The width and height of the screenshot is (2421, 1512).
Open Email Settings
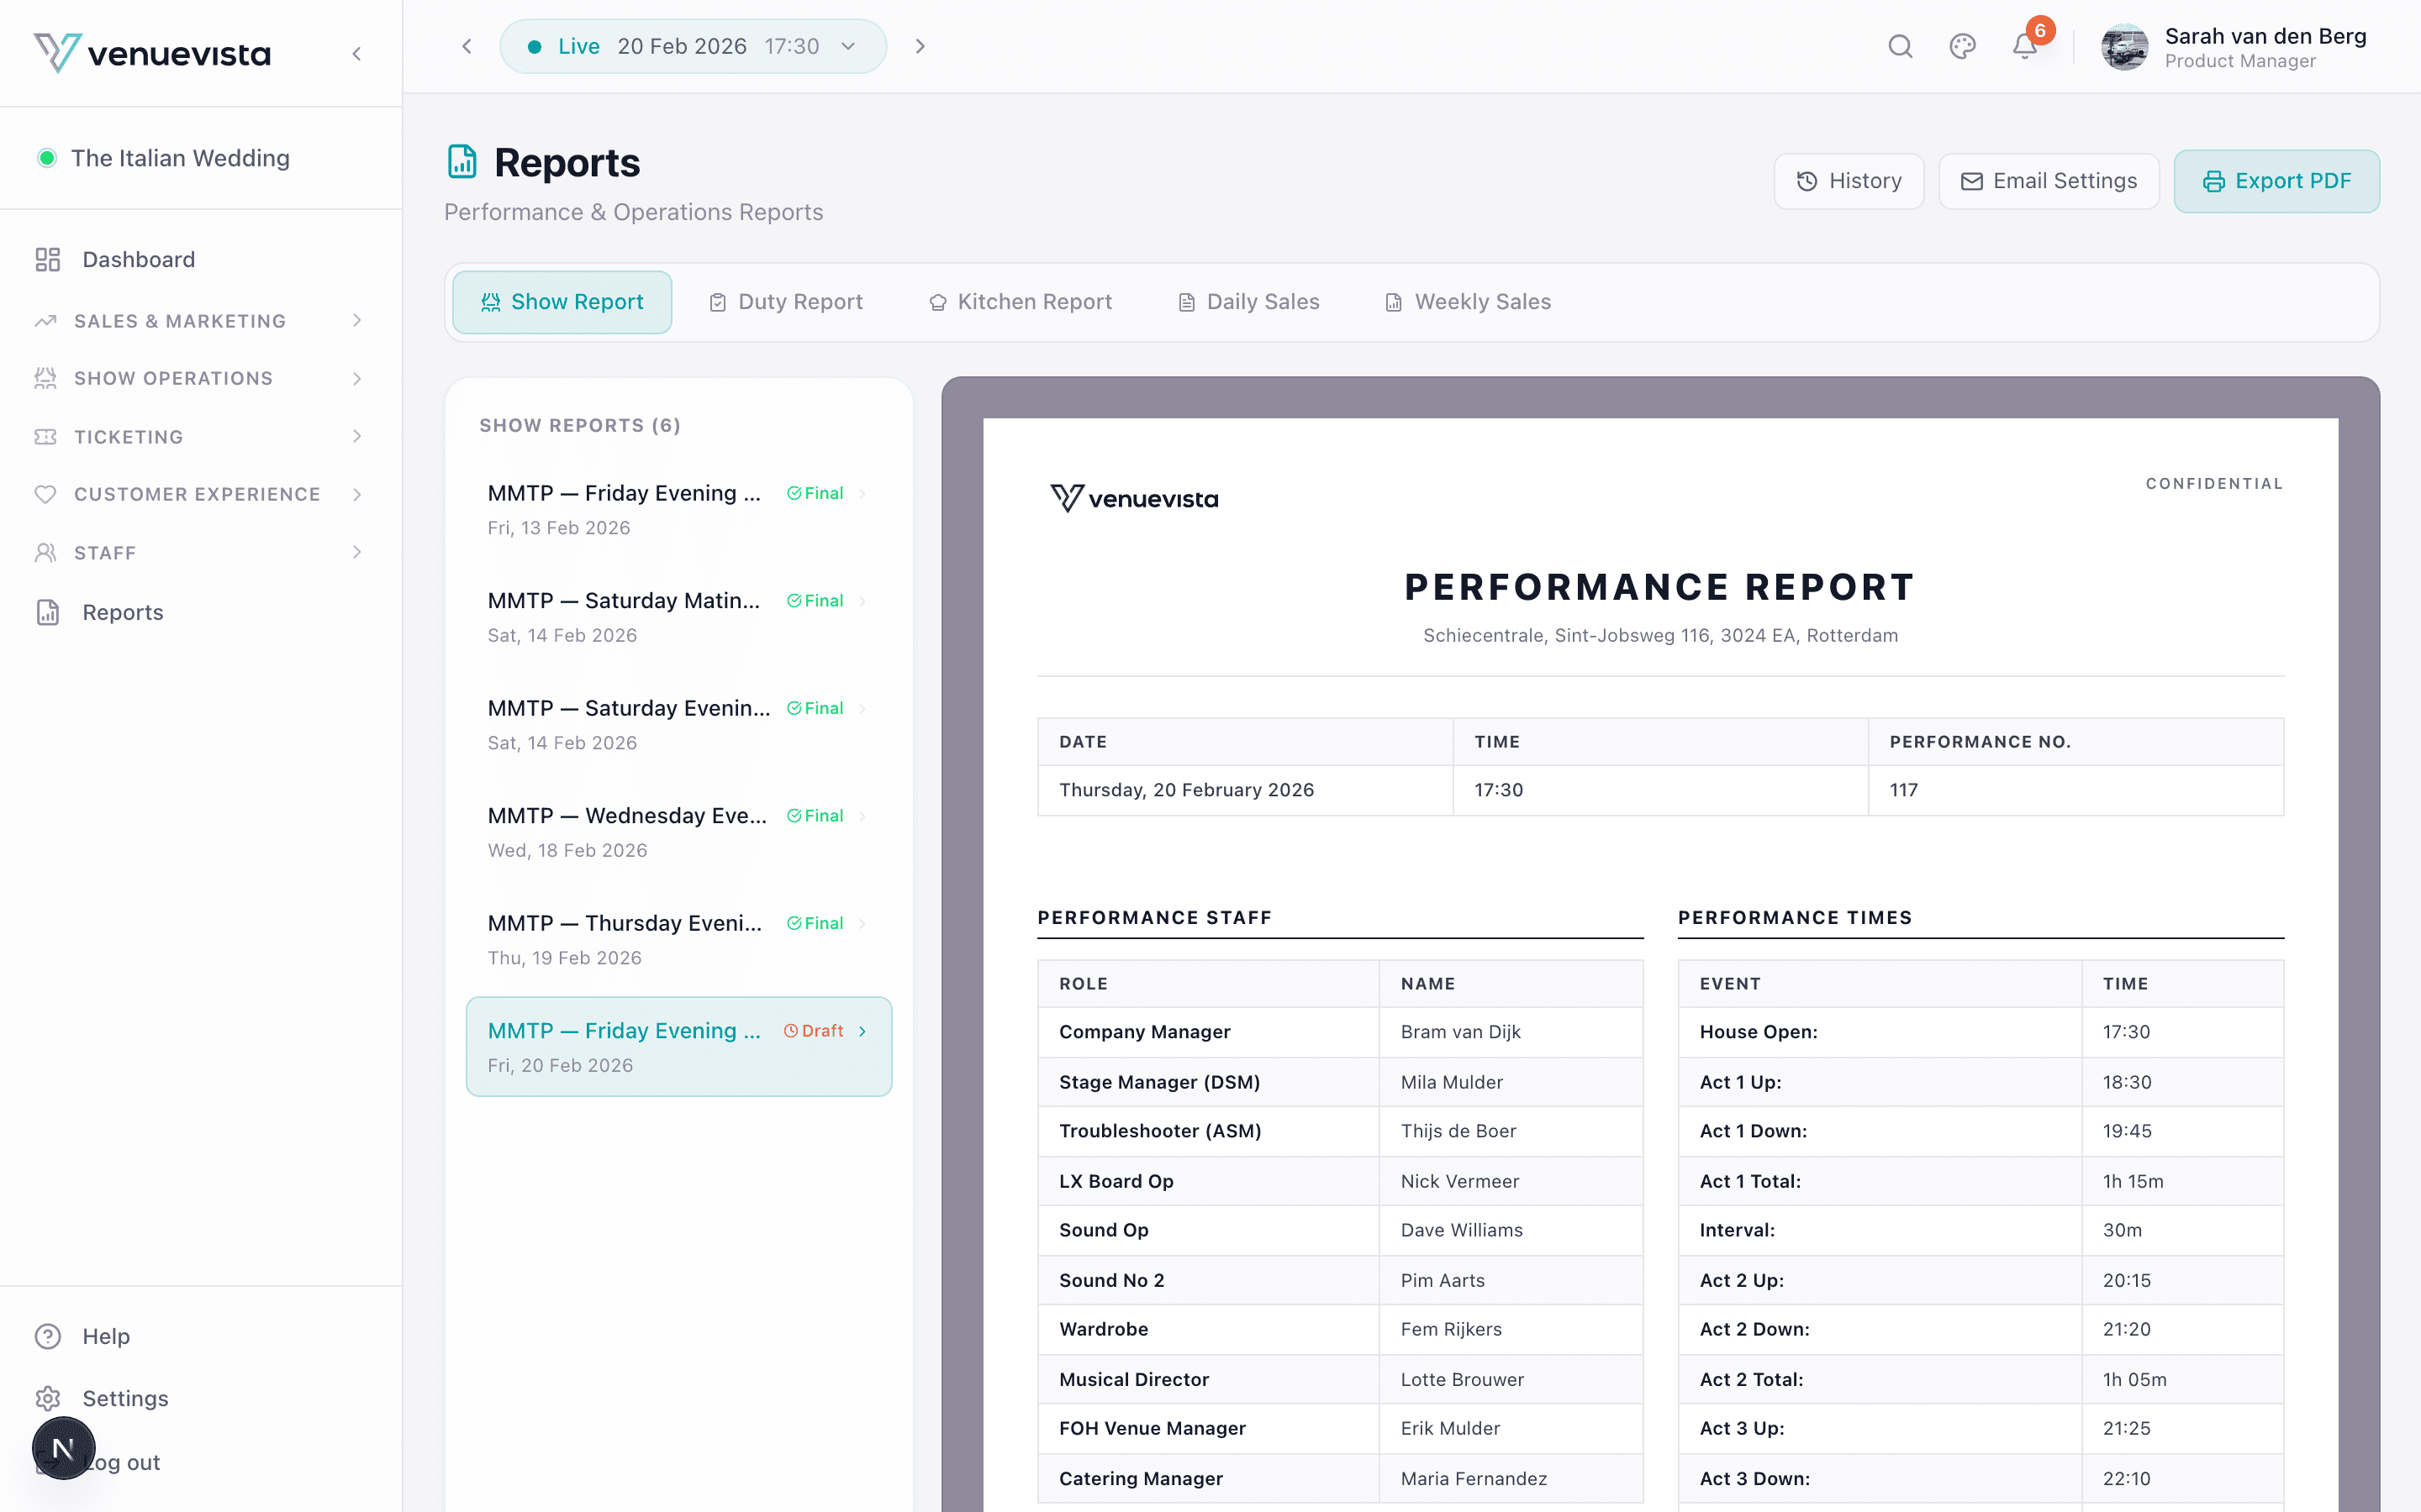2048,181
